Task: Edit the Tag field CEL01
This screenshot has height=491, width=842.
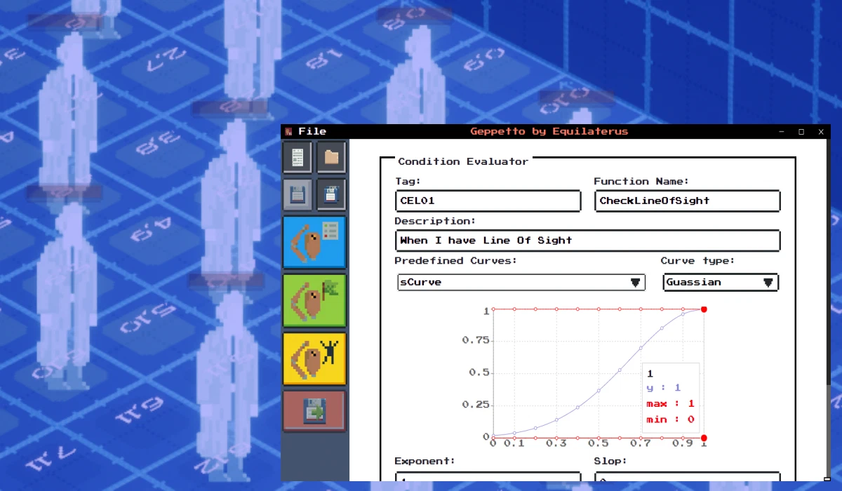Action: point(488,201)
